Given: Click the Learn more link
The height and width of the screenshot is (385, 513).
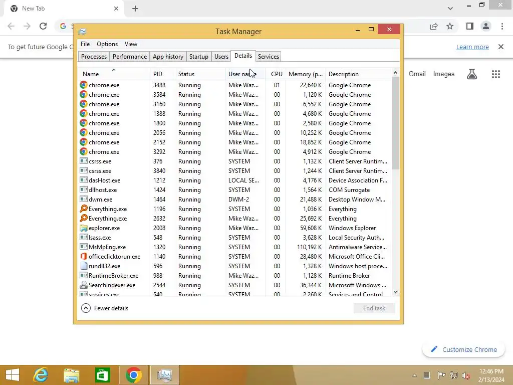Looking at the screenshot, I should click(x=472, y=47).
